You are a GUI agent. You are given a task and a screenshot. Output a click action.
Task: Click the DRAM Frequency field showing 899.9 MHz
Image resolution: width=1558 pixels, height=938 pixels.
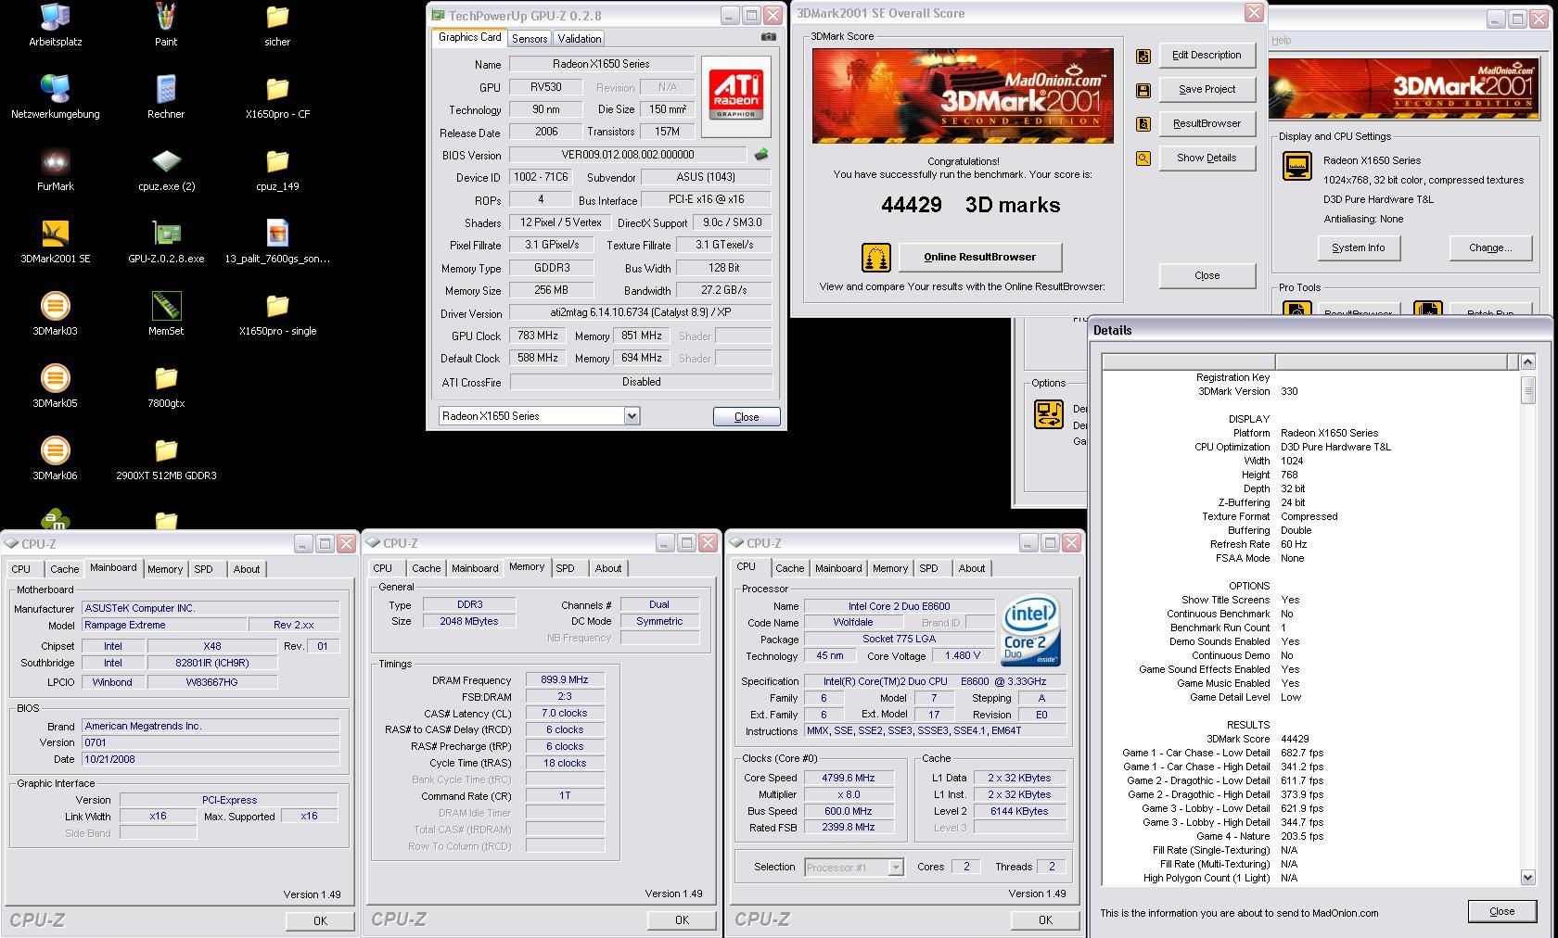tap(565, 680)
